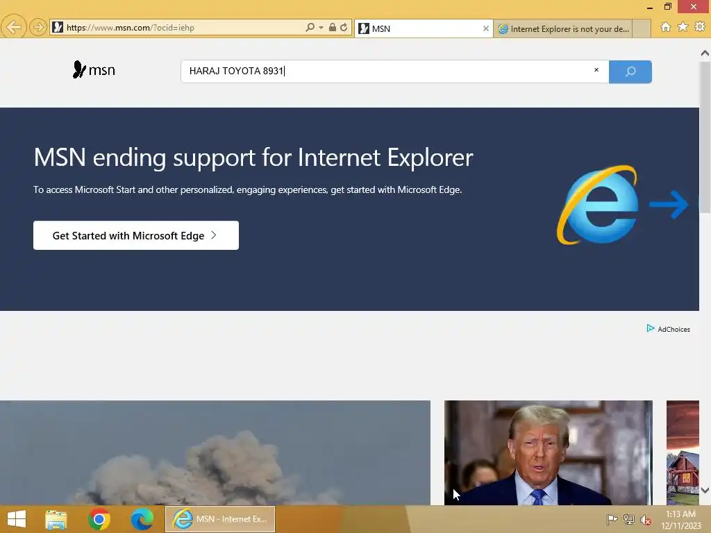This screenshot has width=711, height=533.
Task: Click the muted volume tray icon
Action: coord(646,520)
